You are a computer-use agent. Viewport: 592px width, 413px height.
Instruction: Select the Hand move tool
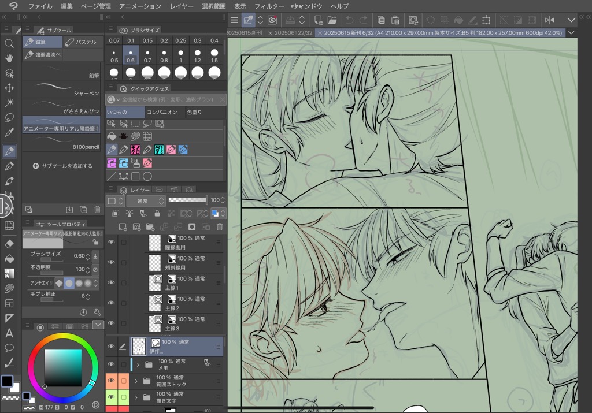pyautogui.click(x=9, y=58)
